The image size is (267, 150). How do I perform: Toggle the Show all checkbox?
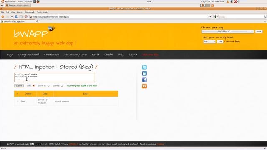pos(48,85)
